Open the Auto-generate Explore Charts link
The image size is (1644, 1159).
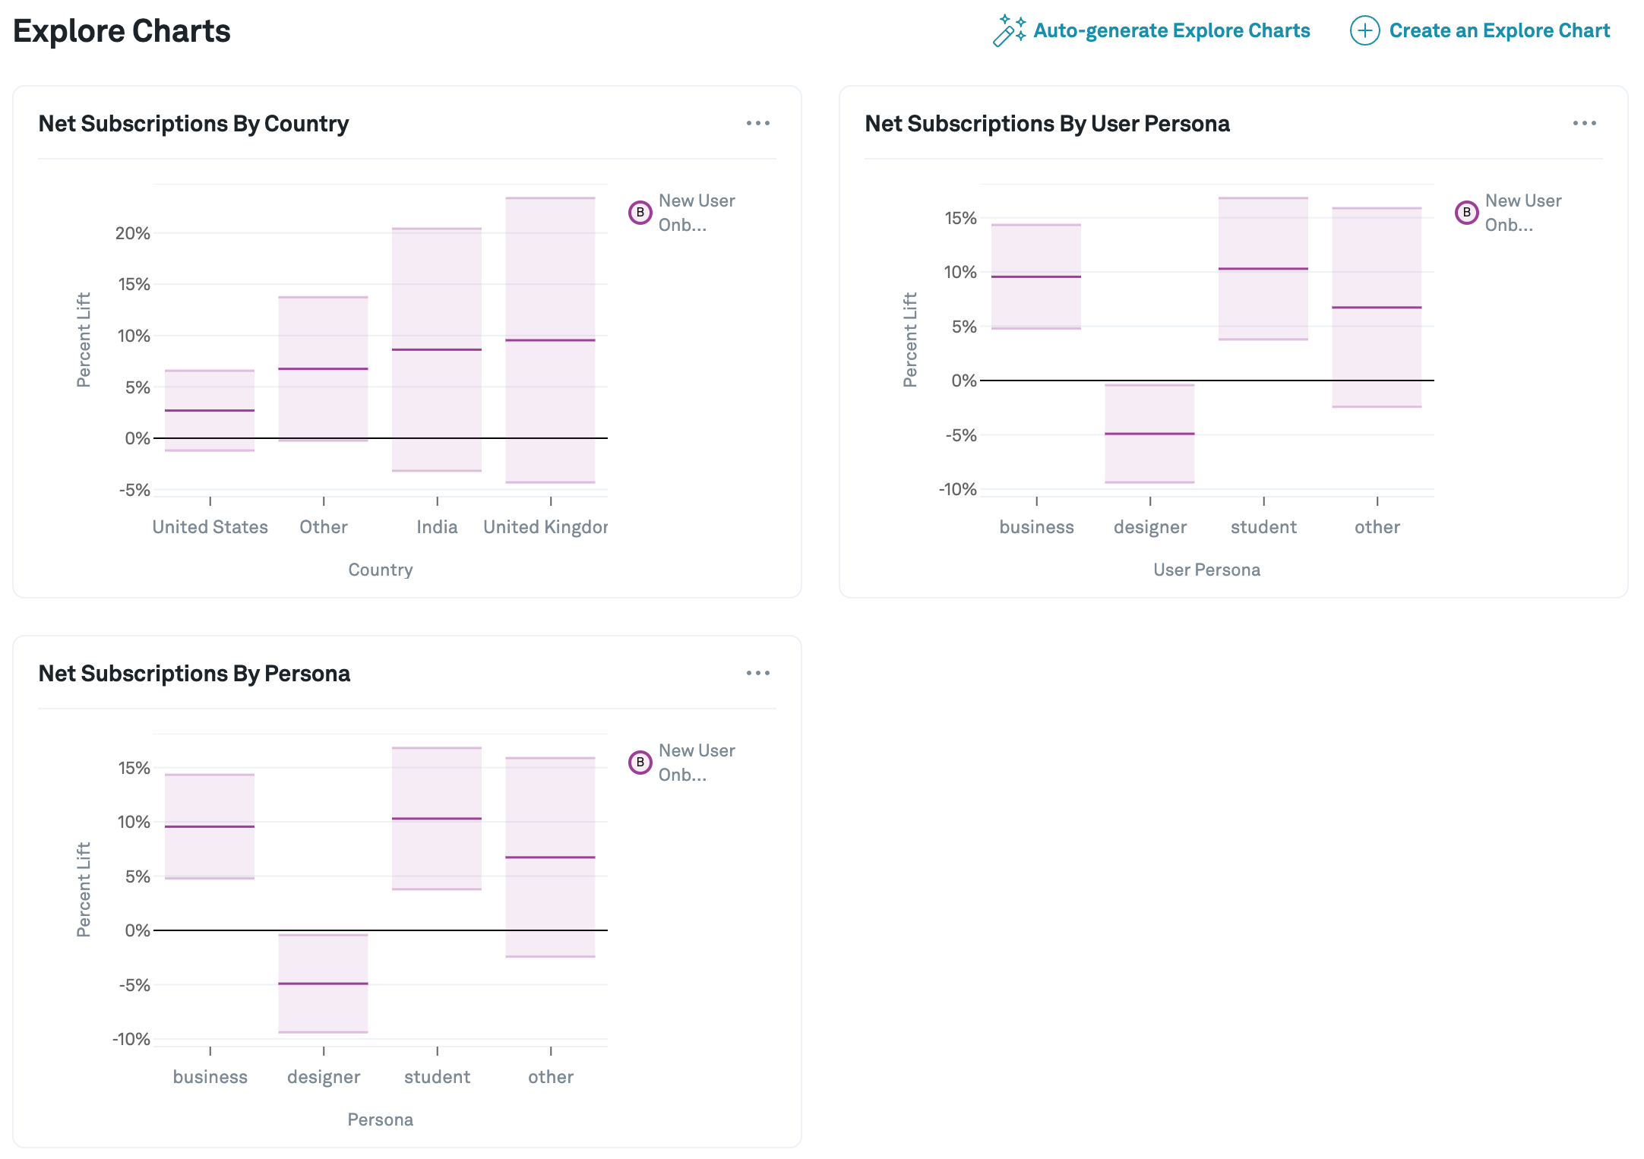1171,30
